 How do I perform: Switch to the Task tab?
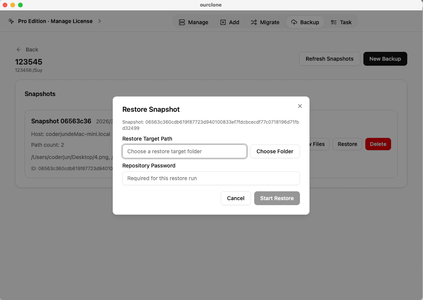[x=341, y=22]
